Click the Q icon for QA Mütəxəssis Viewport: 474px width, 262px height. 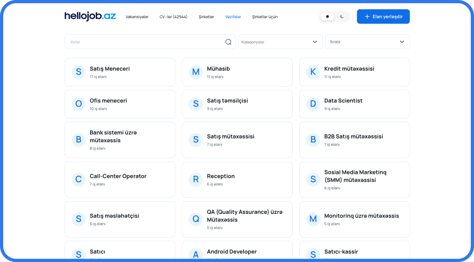pyautogui.click(x=196, y=219)
